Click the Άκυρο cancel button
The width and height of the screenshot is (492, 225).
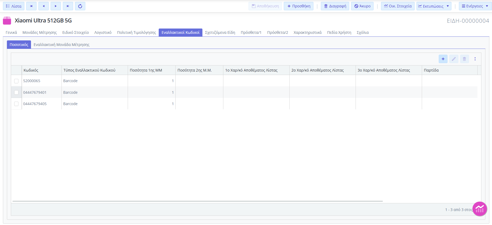[x=362, y=6]
